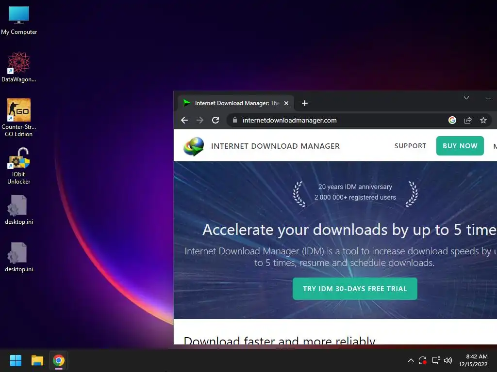Click the Google icon in address bar
497x372 pixels.
pyautogui.click(x=452, y=120)
